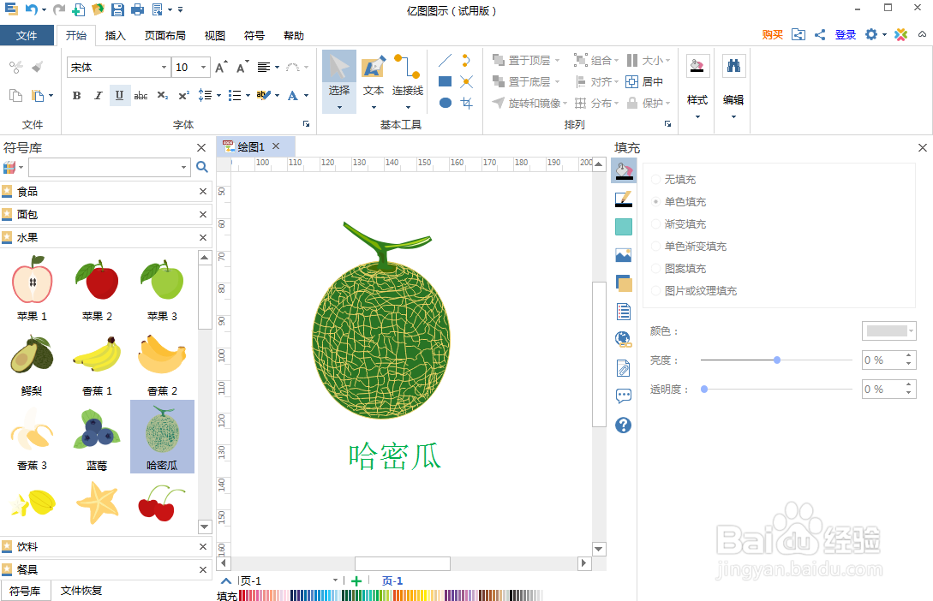This screenshot has width=933, height=601.
Task: Click the Print icon in quick access bar
Action: 137,9
